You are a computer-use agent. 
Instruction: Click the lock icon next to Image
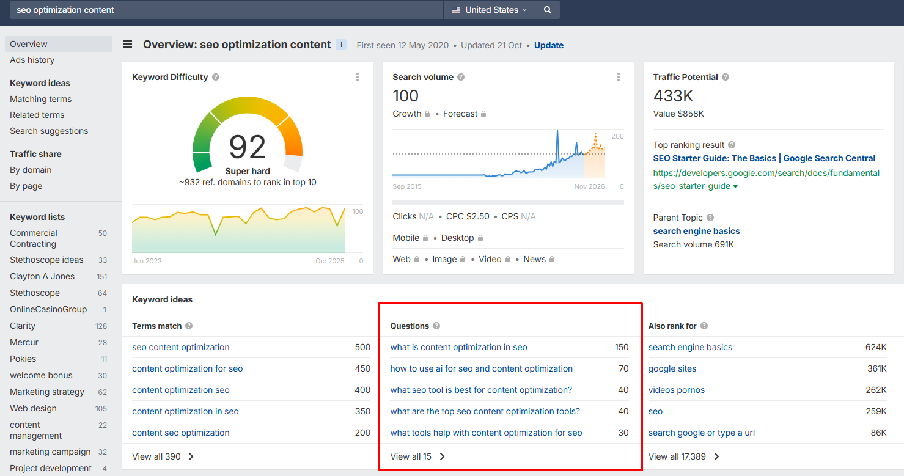pyautogui.click(x=463, y=259)
